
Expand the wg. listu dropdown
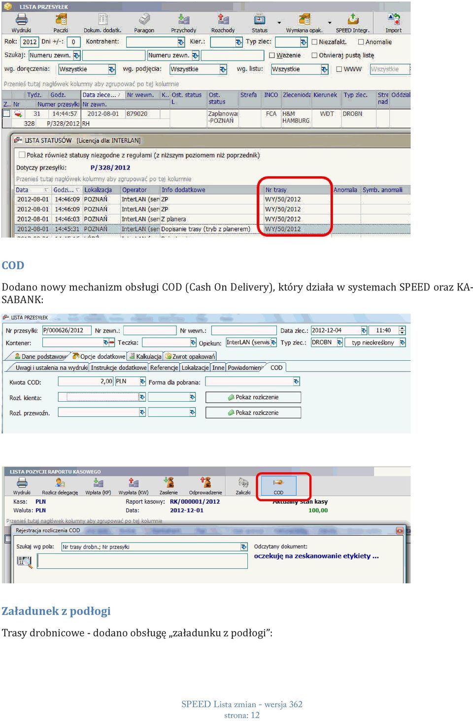tap(324, 69)
